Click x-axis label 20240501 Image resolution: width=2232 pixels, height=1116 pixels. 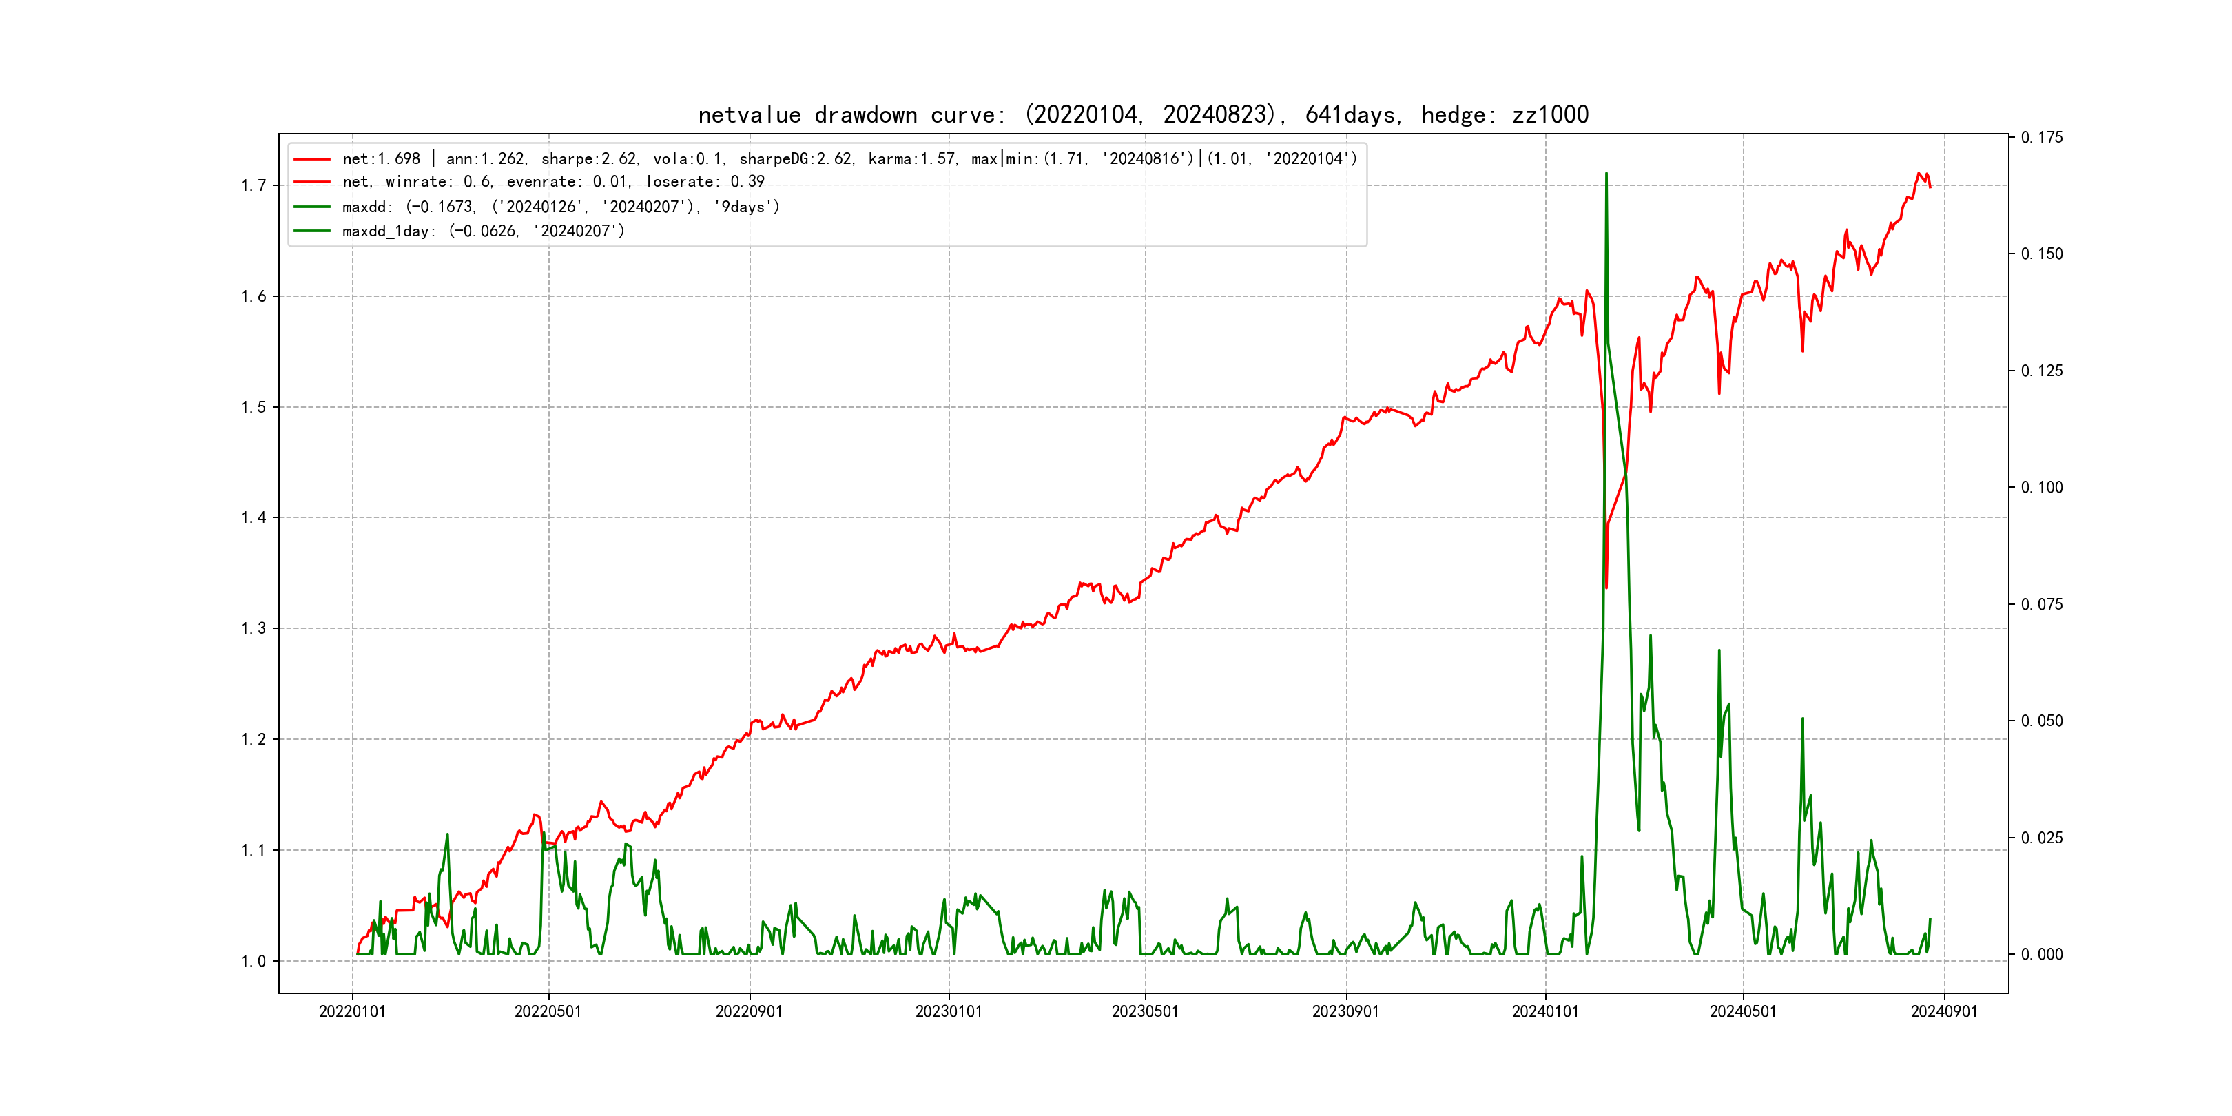[1742, 1011]
